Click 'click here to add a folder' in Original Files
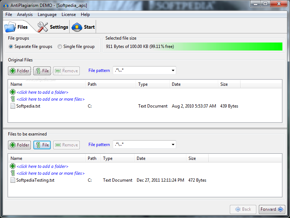This screenshot has height=218, width=290. click(42, 92)
